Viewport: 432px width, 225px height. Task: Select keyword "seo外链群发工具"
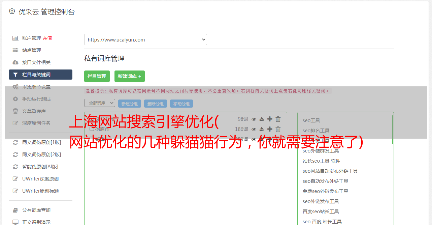pos(321,151)
